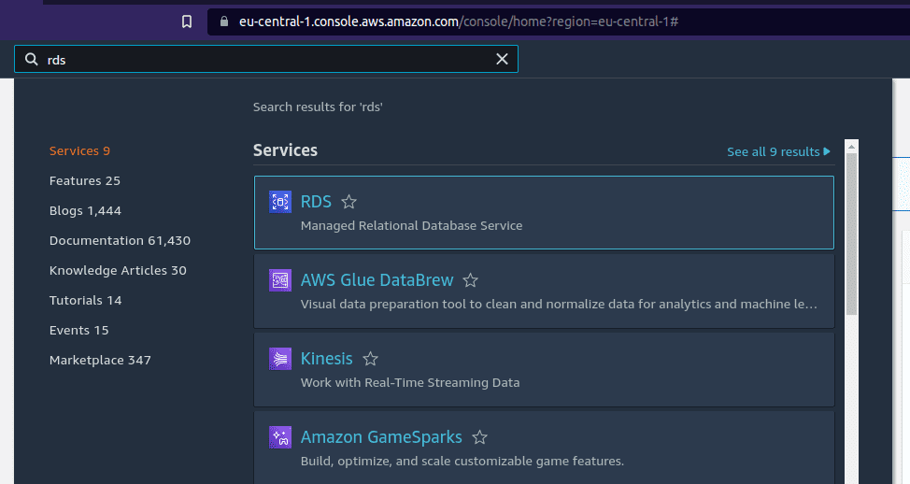
Task: Open the Kinesis service link
Action: coord(326,359)
